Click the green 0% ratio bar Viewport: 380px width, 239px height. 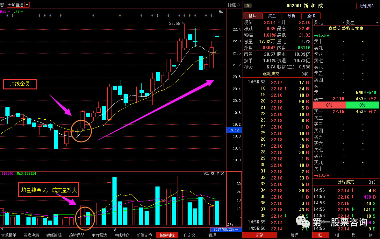(x=362, y=105)
